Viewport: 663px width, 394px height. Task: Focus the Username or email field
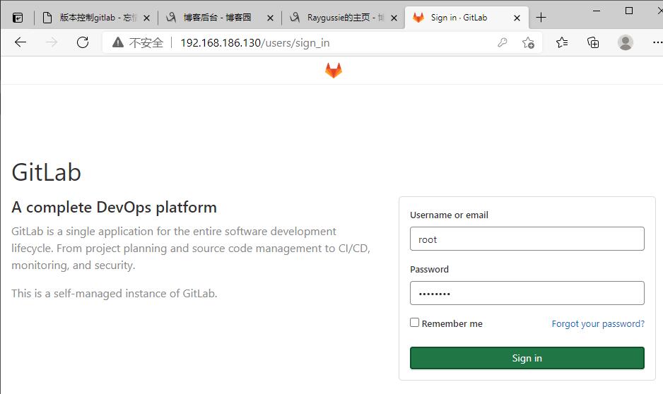pyautogui.click(x=527, y=239)
